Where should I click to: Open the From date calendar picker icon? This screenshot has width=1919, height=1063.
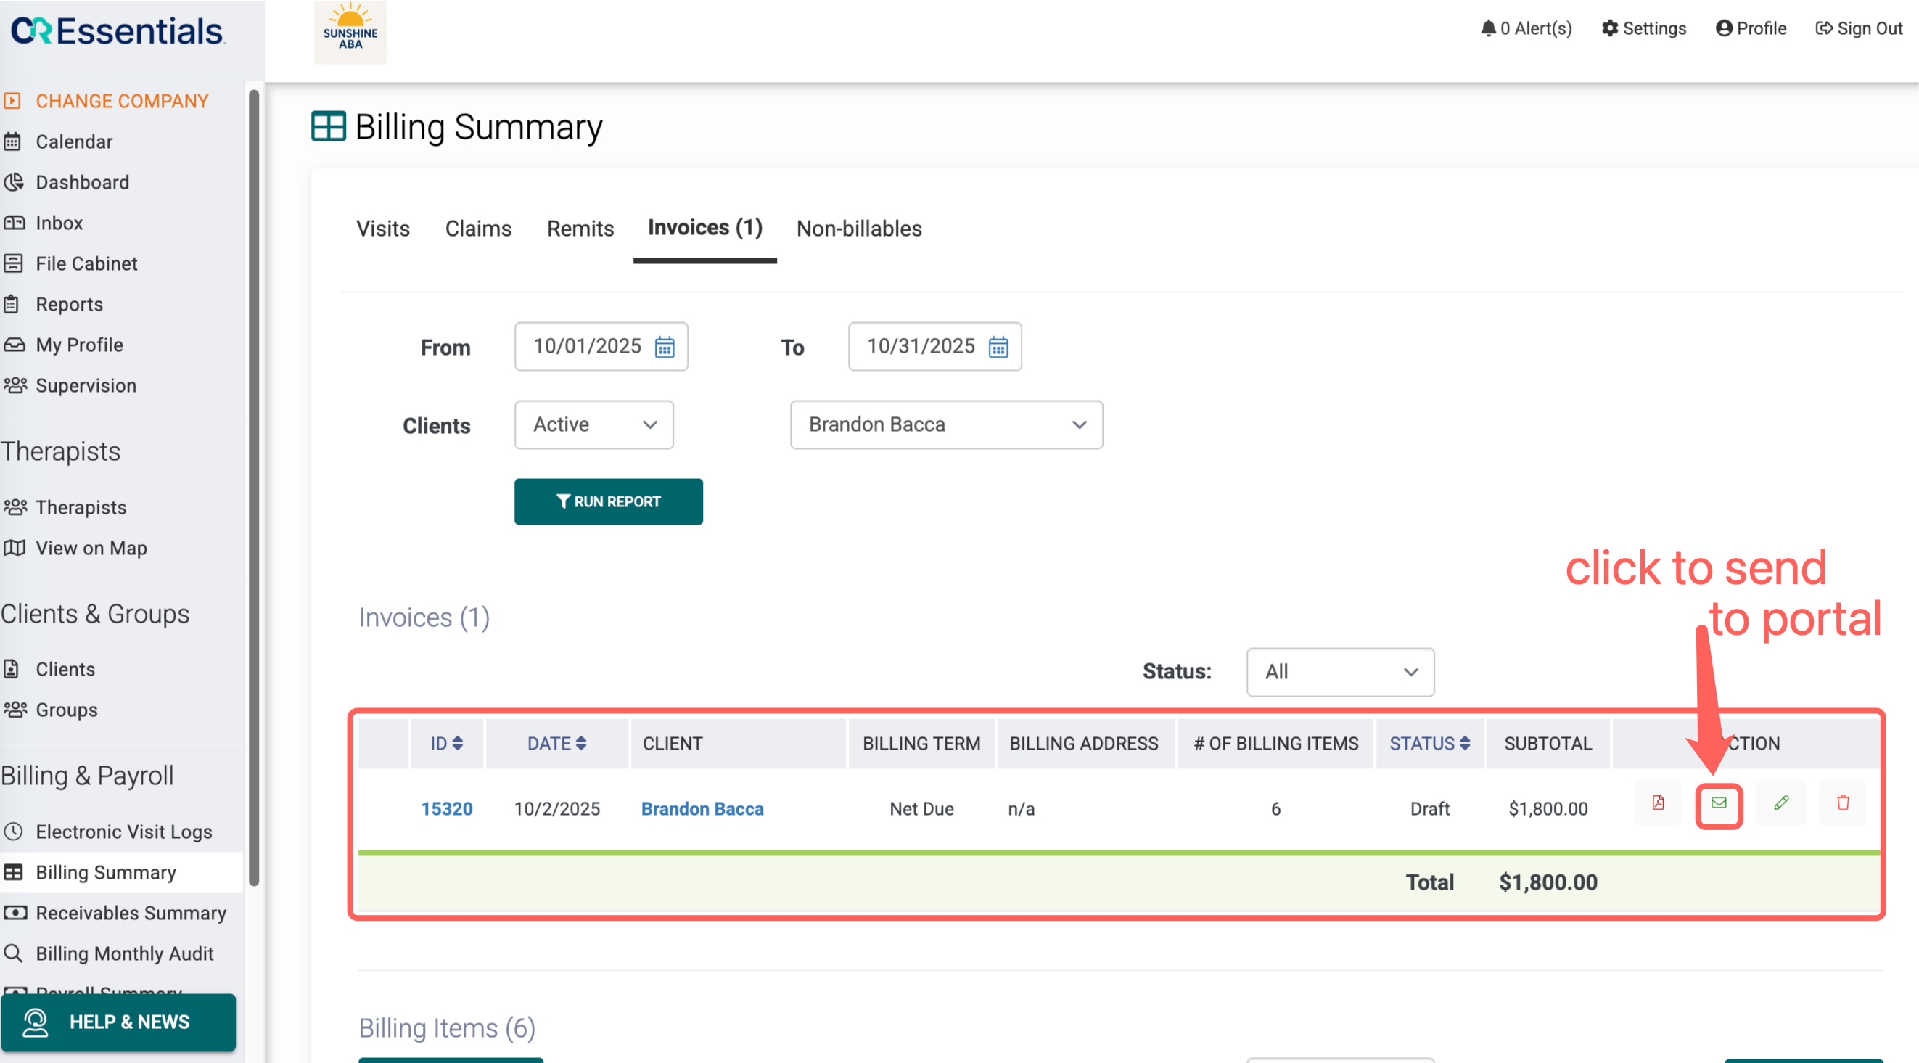[x=665, y=347]
